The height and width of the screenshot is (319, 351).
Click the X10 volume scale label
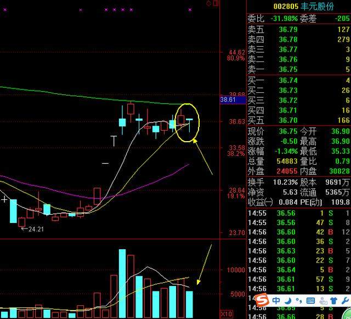point(227,314)
